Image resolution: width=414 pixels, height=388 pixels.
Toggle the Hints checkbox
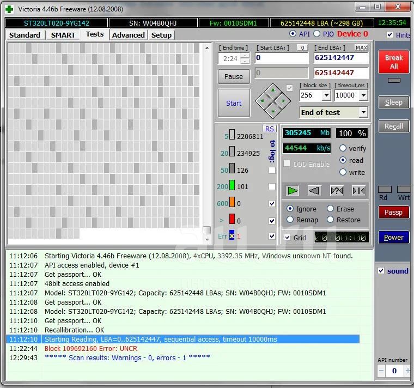coord(389,34)
